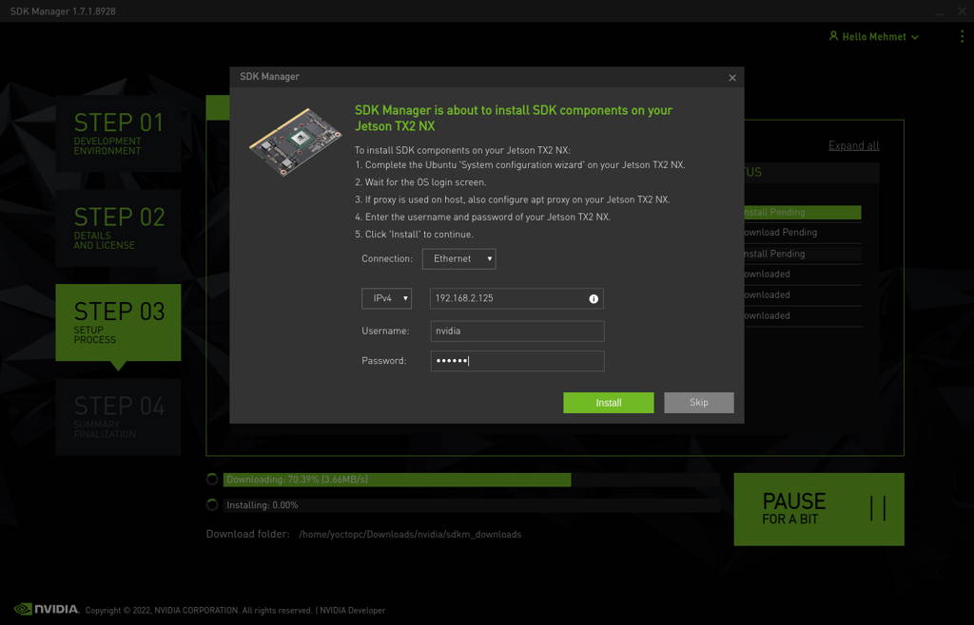Viewport: 974px width, 625px height.
Task: Click the NVIDIA logo at bottom
Action: pos(47,609)
